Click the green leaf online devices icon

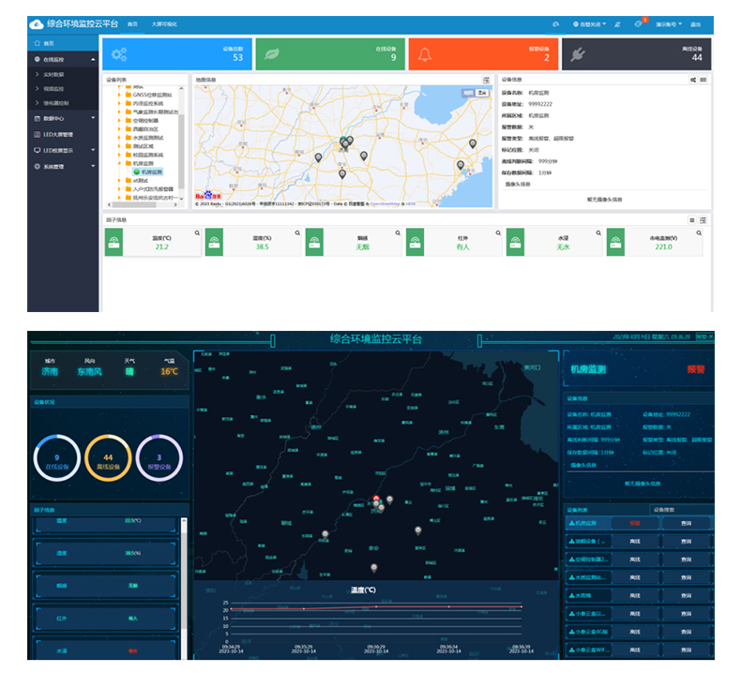271,53
